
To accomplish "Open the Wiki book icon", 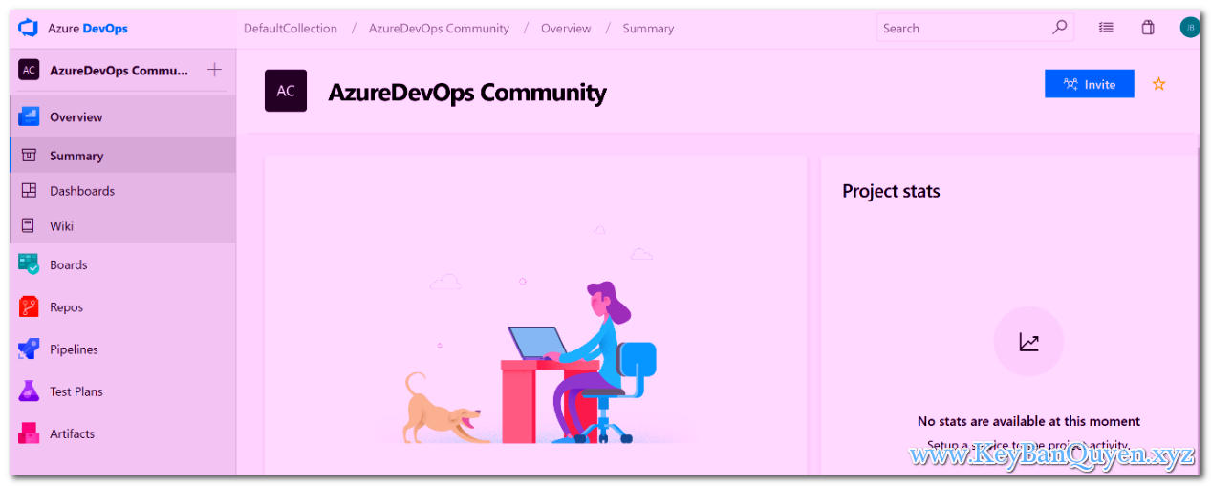I will point(29,226).
